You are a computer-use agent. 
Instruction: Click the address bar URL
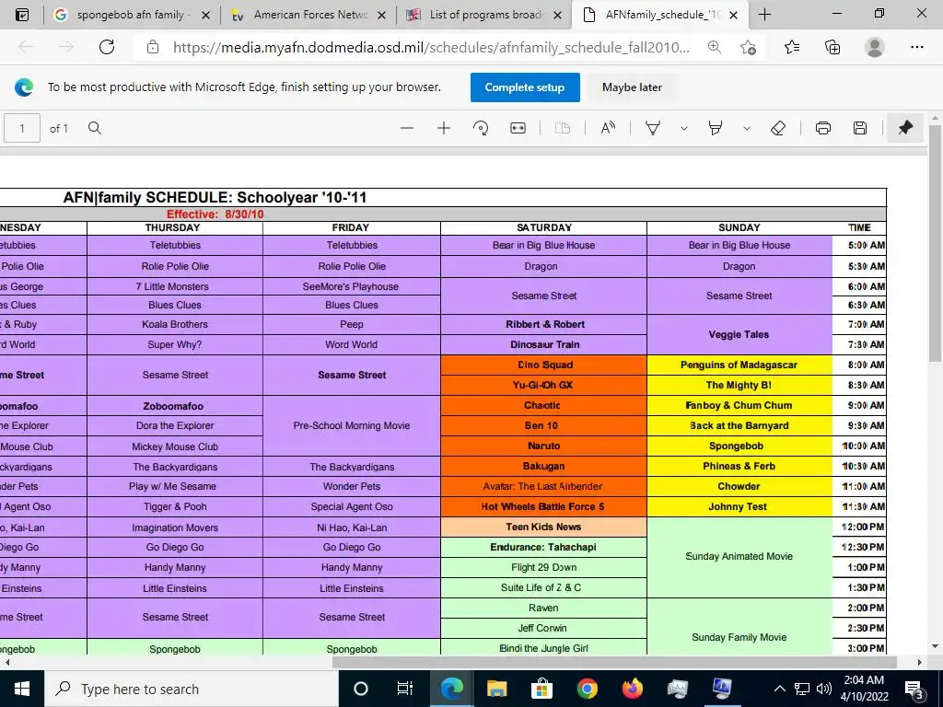tap(431, 47)
